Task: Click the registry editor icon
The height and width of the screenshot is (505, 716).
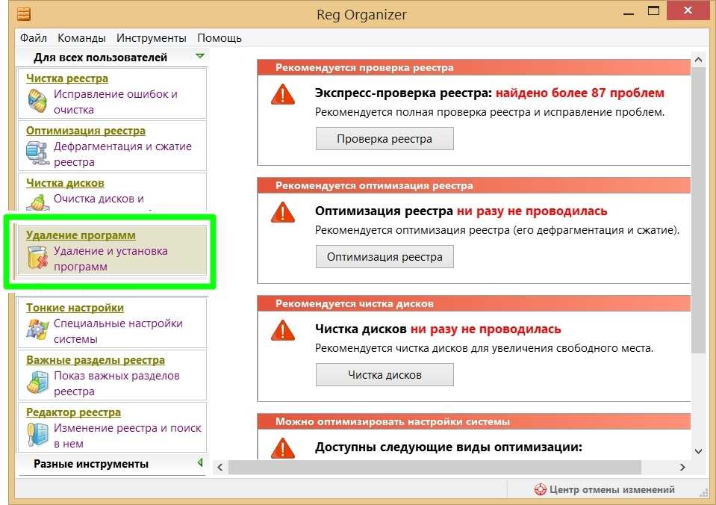Action: click(37, 434)
